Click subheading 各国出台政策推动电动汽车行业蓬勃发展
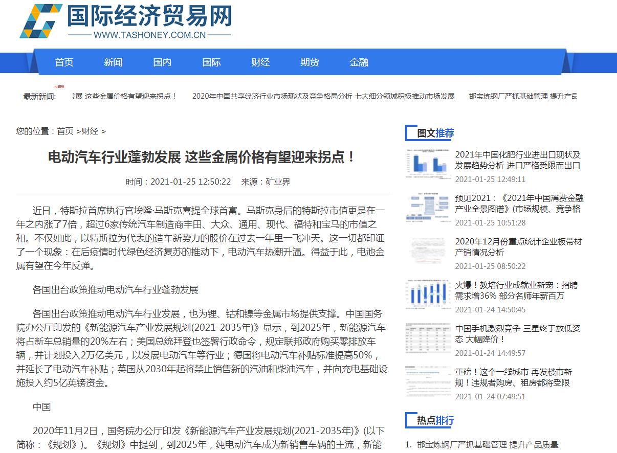This screenshot has width=617, height=453. (115, 290)
